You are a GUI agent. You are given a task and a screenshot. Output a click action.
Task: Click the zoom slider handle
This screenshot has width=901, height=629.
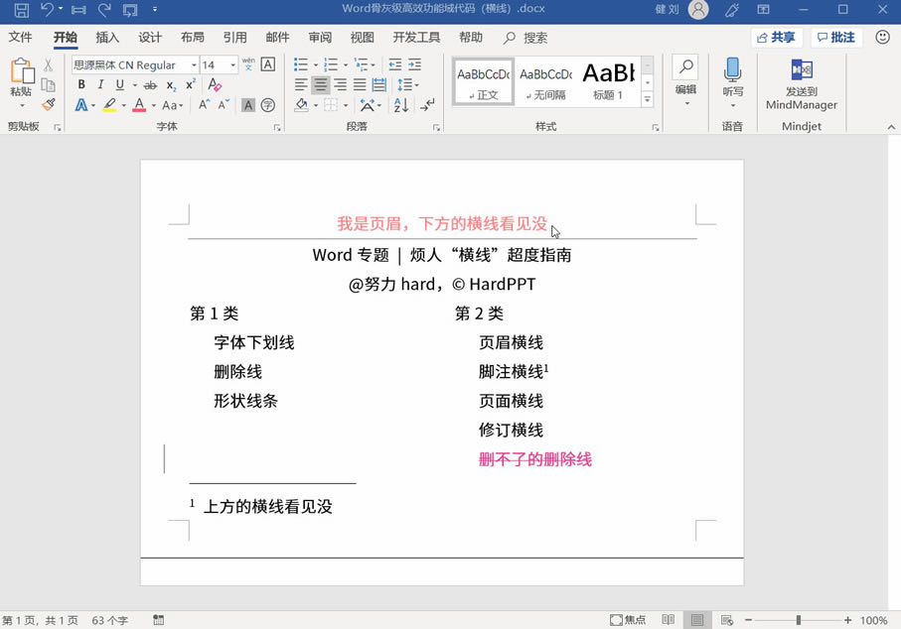coord(799,620)
